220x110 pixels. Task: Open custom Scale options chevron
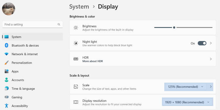tap(211, 87)
